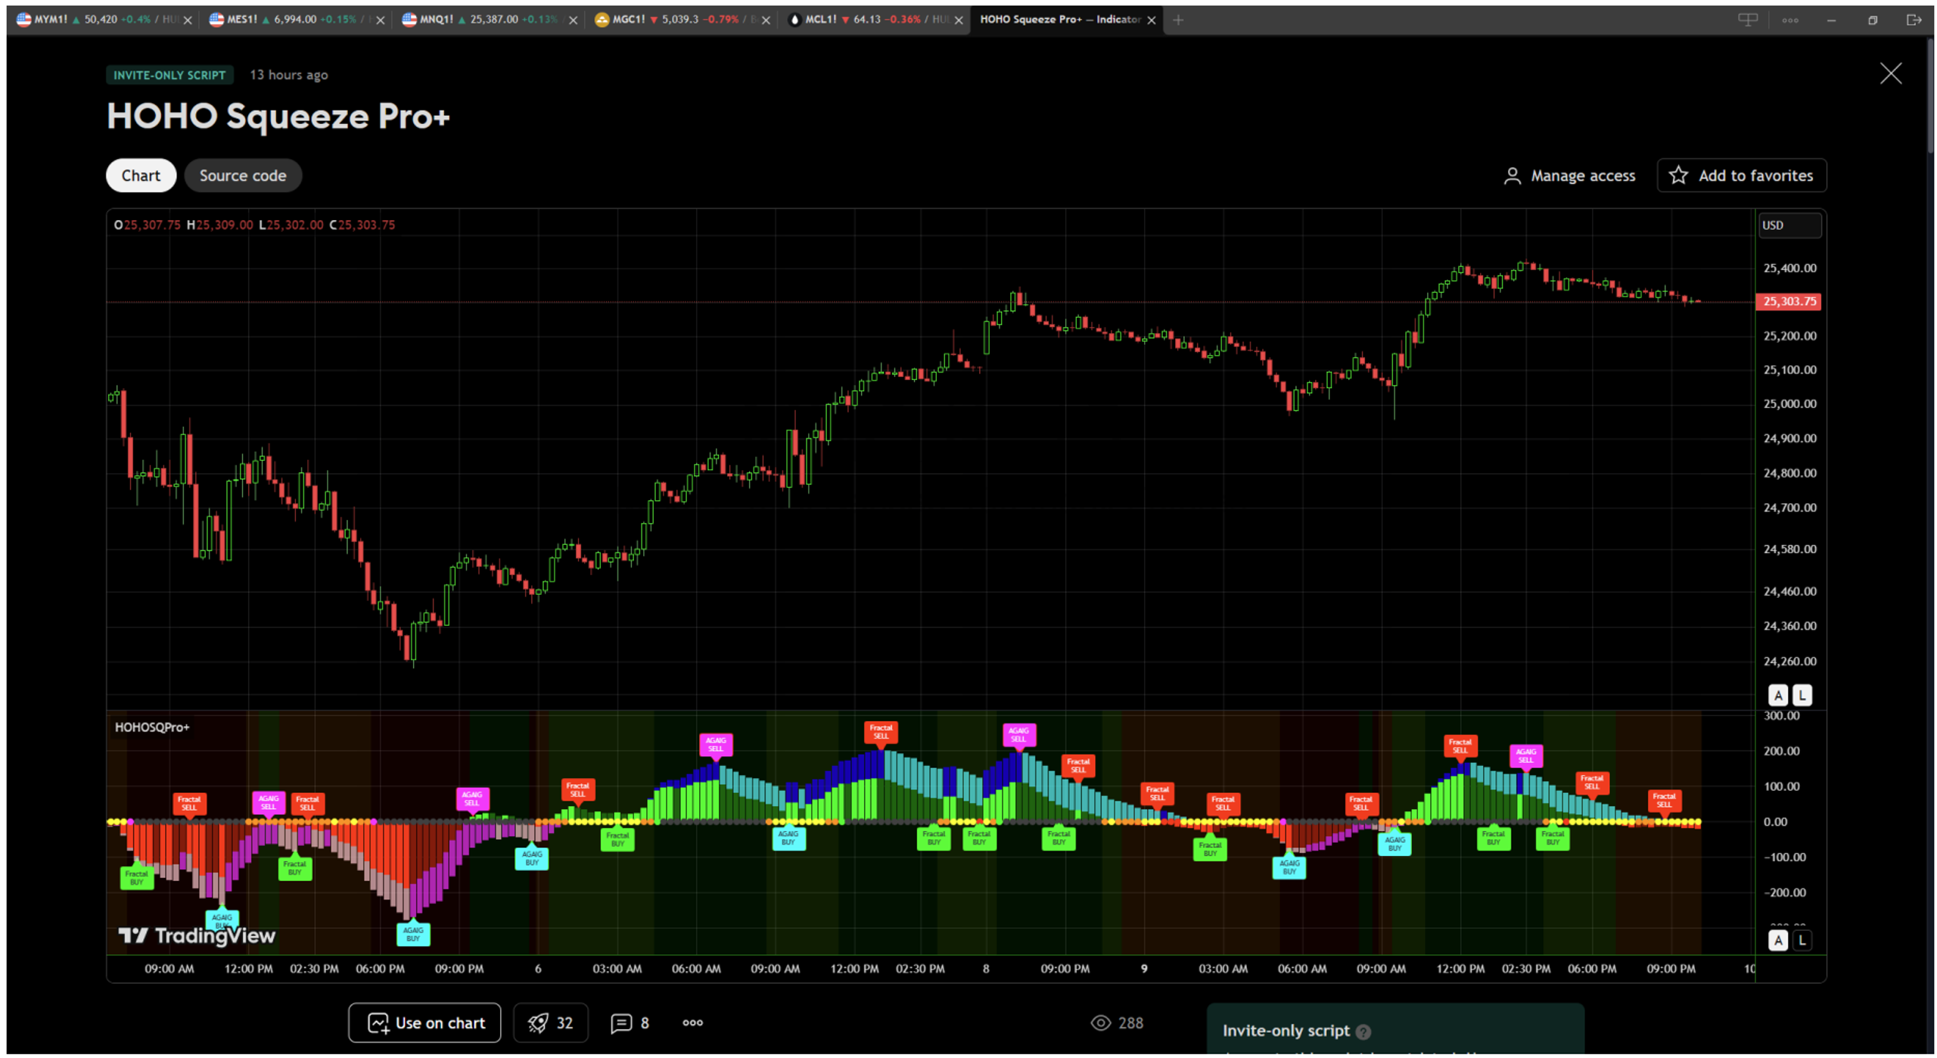Open a new tab with the plus icon
Viewport: 1937px width, 1058px height.
1178,20
